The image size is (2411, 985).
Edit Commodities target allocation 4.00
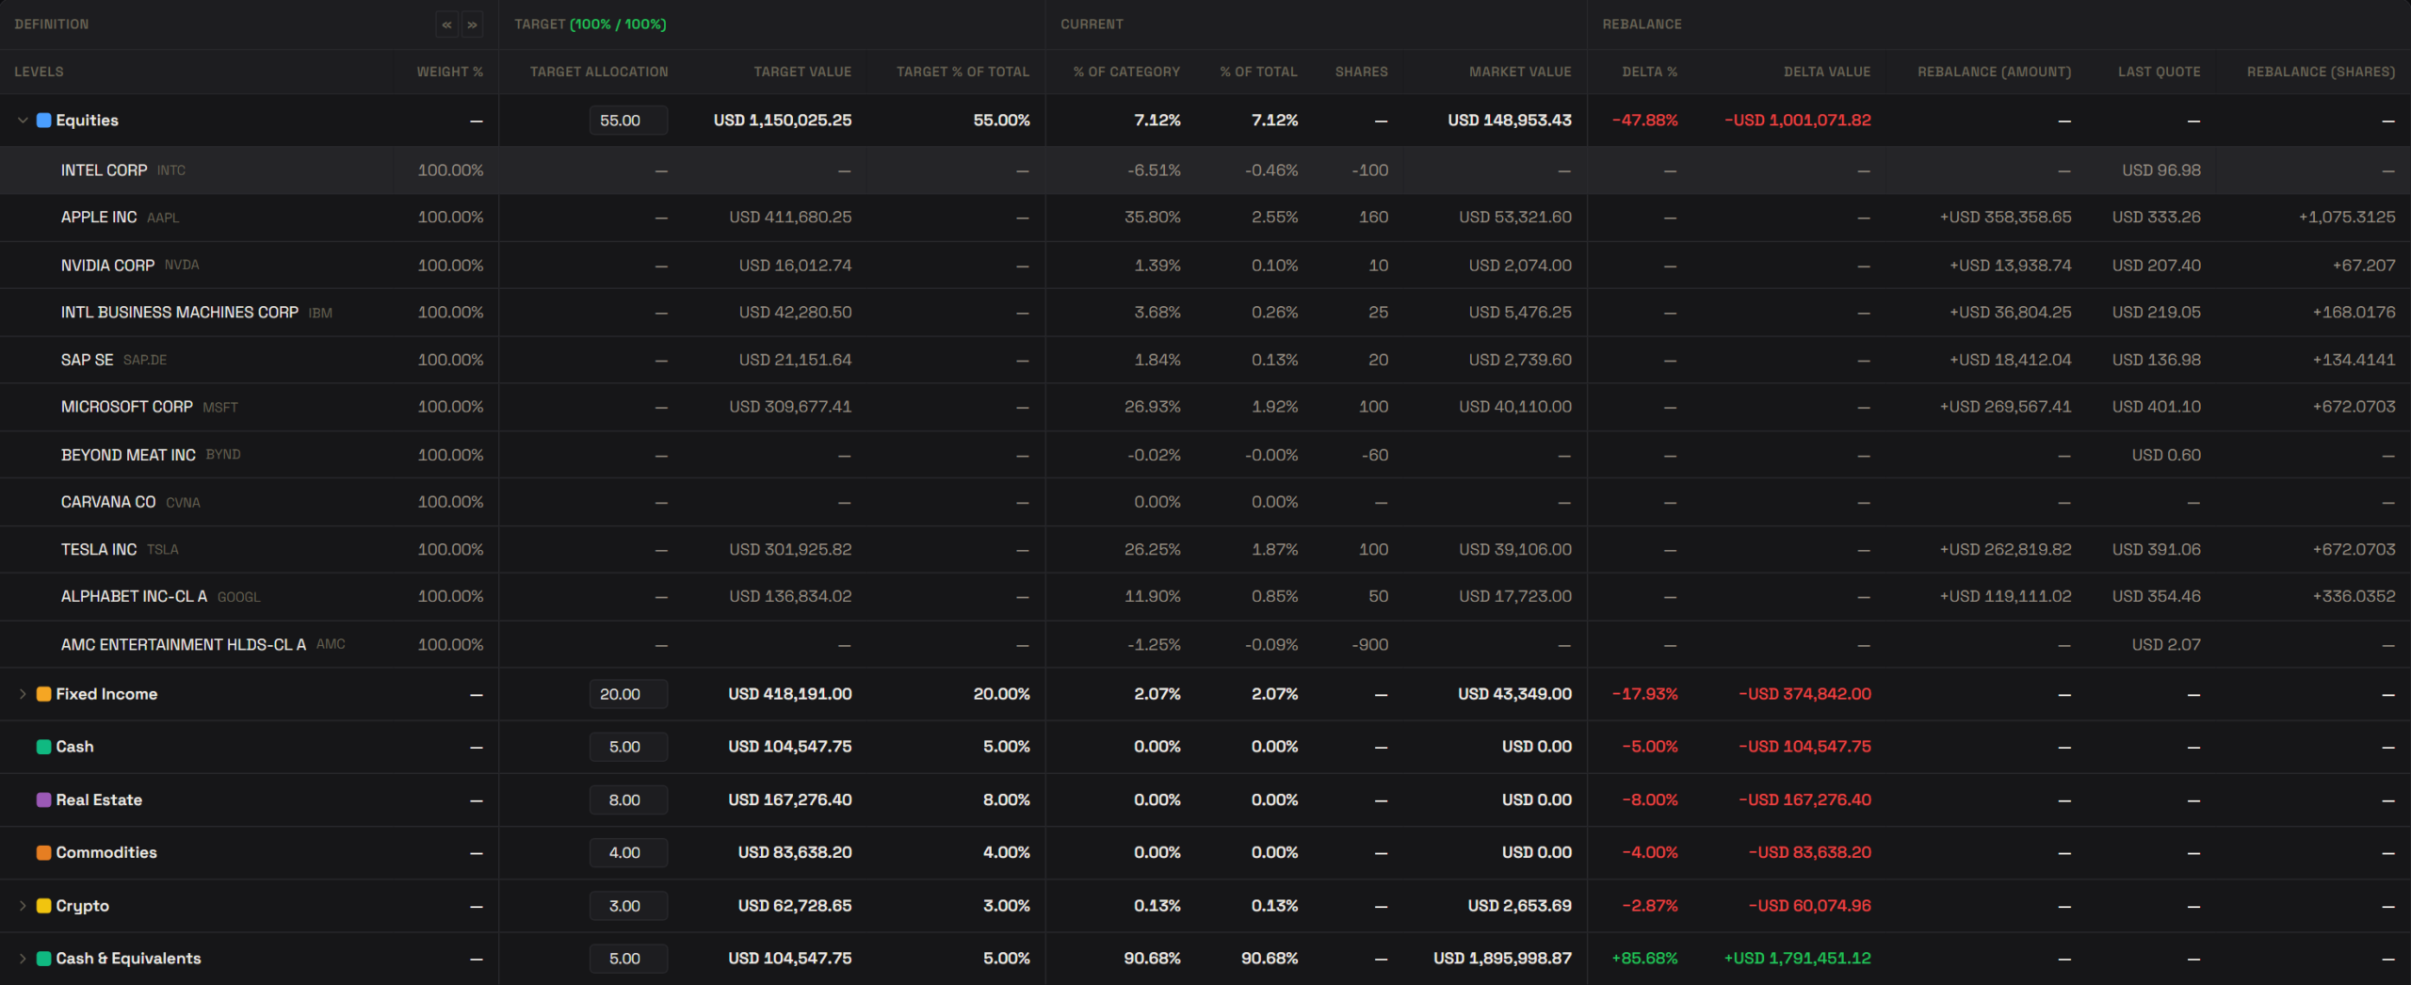(x=628, y=852)
